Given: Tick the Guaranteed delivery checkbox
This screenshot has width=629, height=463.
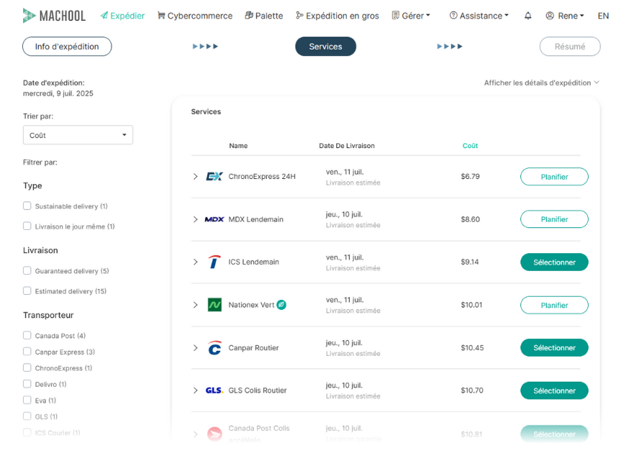Looking at the screenshot, I should click(27, 270).
